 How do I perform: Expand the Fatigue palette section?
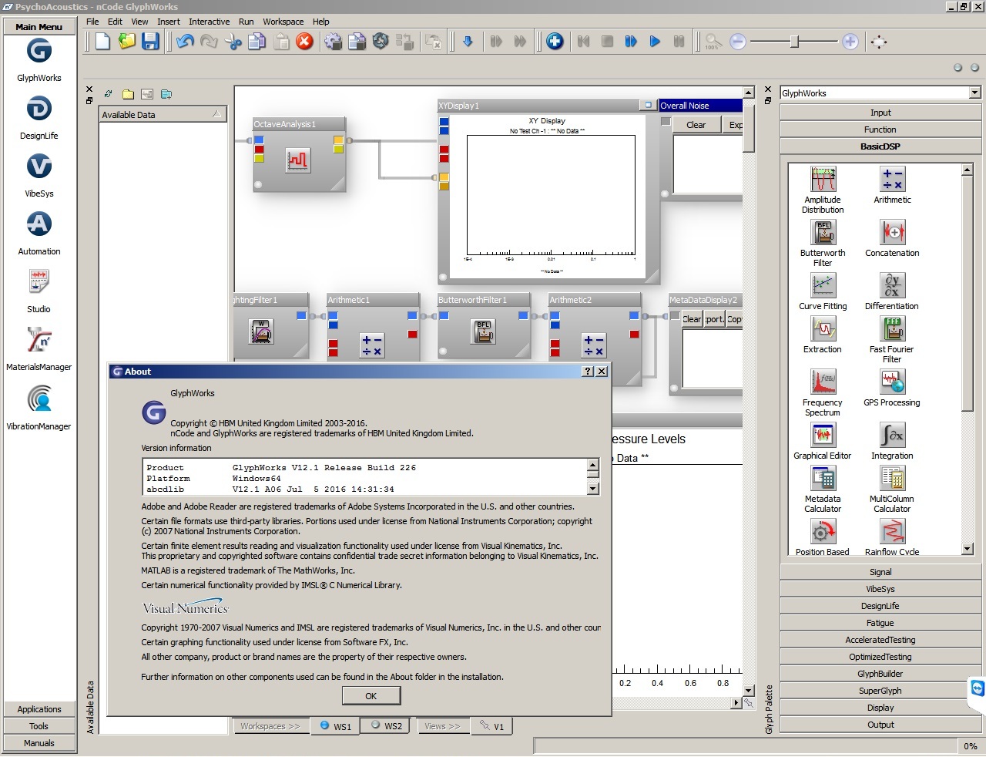(x=880, y=623)
